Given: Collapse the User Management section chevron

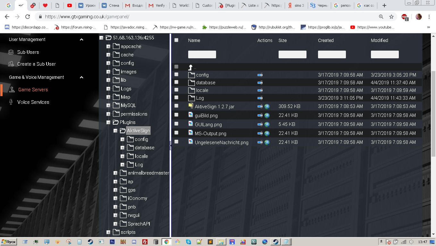Looking at the screenshot, I should point(81,40).
